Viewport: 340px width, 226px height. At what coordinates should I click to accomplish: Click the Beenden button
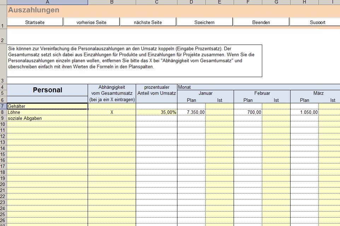(x=261, y=22)
